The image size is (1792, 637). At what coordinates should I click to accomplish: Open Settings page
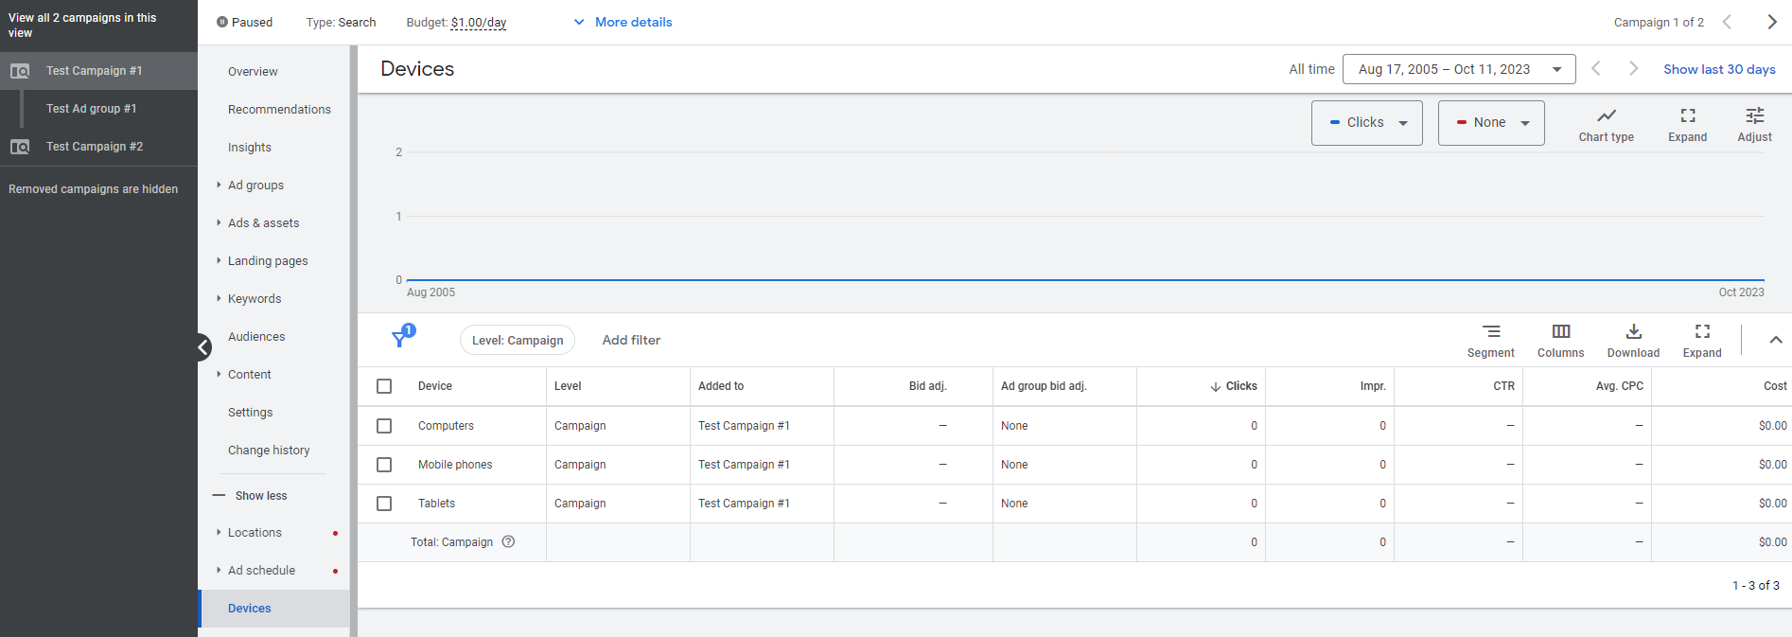click(x=250, y=413)
